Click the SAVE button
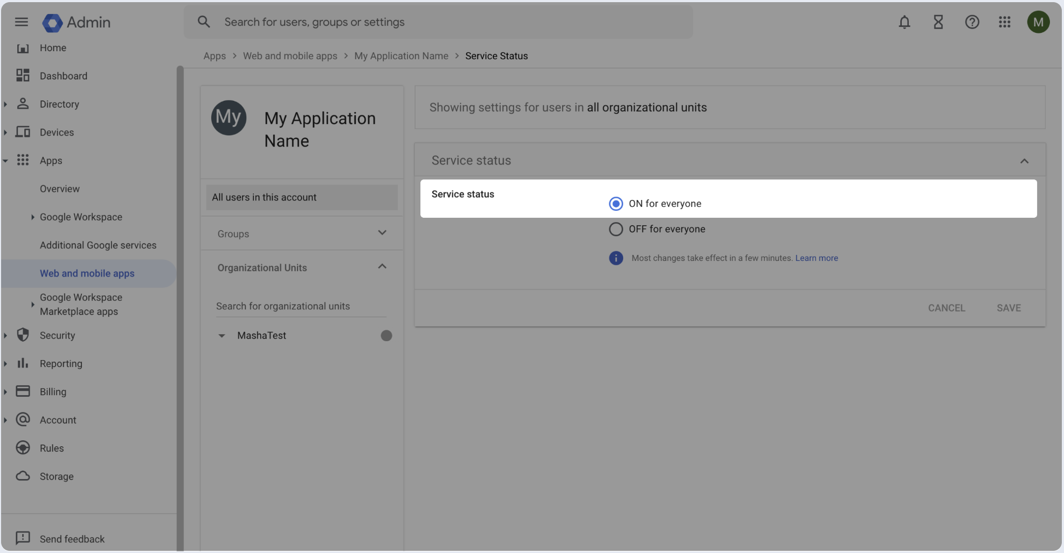This screenshot has width=1064, height=553. [x=1008, y=308]
